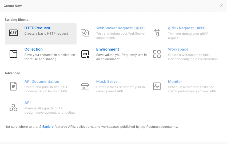Open the Environment title link

pos(107,49)
